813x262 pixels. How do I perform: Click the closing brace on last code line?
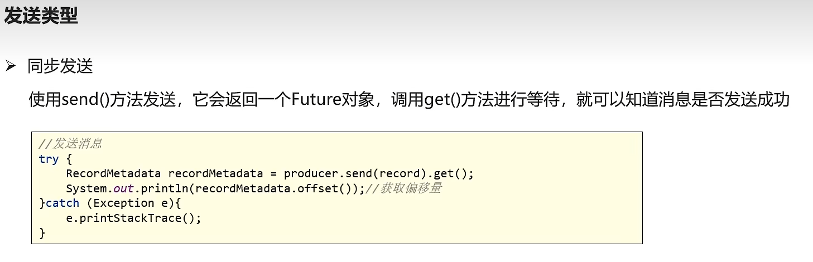42,233
